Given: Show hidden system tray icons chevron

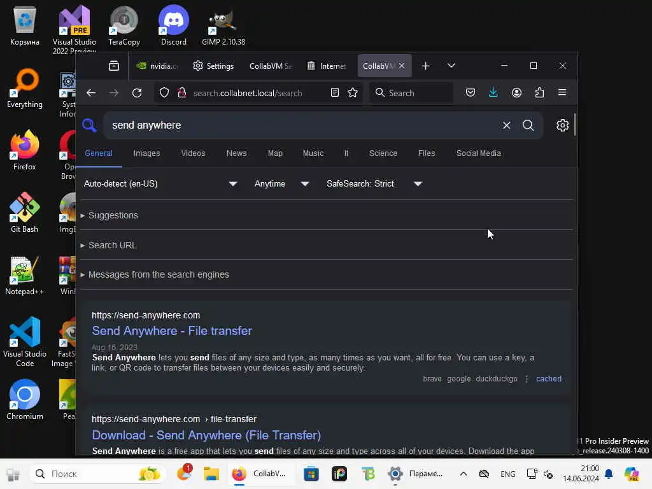Looking at the screenshot, I should (464, 474).
